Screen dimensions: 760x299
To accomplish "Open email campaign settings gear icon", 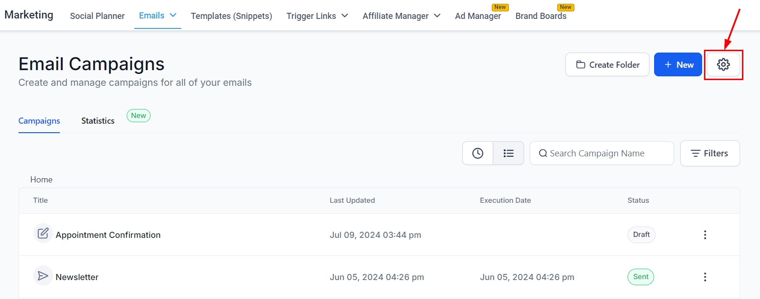I will click(x=723, y=64).
